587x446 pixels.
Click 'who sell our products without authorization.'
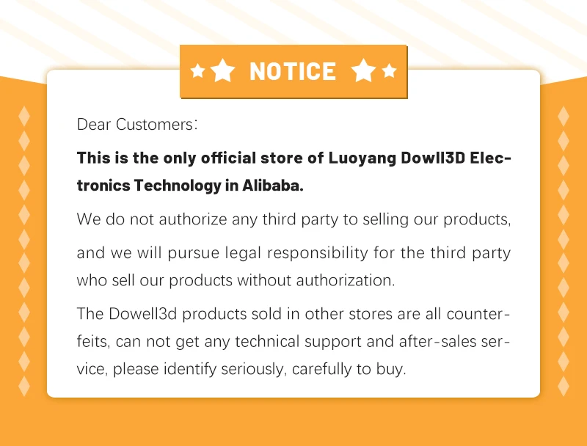(236, 280)
